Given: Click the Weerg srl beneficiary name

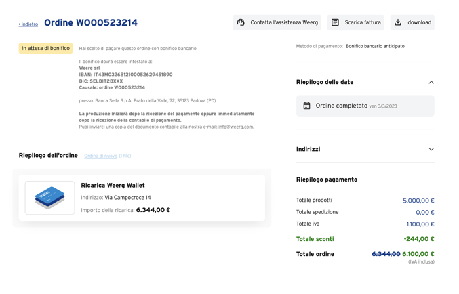Looking at the screenshot, I should click(x=89, y=68).
